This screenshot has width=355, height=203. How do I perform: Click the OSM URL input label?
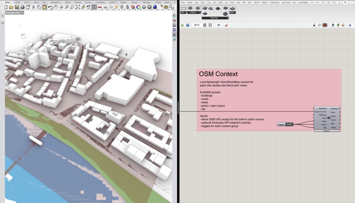[x=322, y=109]
